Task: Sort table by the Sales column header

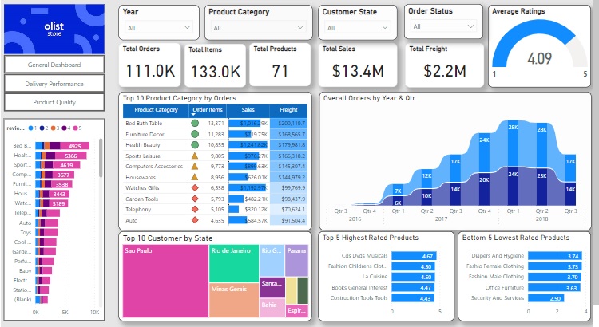Action: (x=248, y=109)
